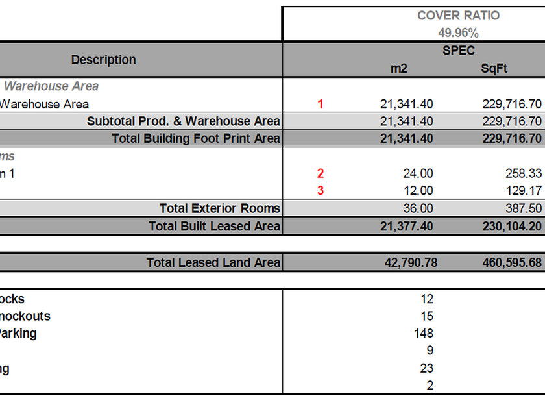Click the 230,104.20 total leased SqFt cell
The height and width of the screenshot is (409, 545).
[512, 227]
